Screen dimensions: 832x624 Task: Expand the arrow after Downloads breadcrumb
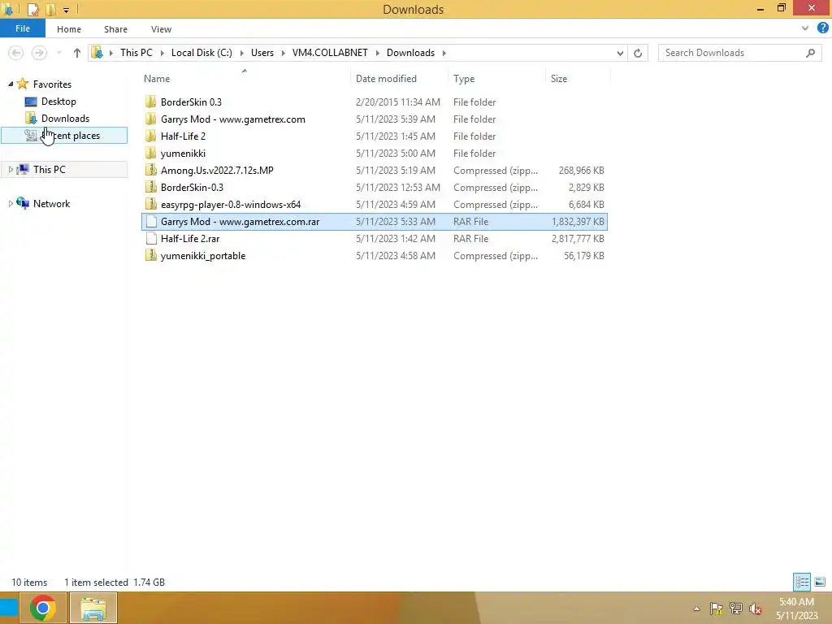point(444,53)
